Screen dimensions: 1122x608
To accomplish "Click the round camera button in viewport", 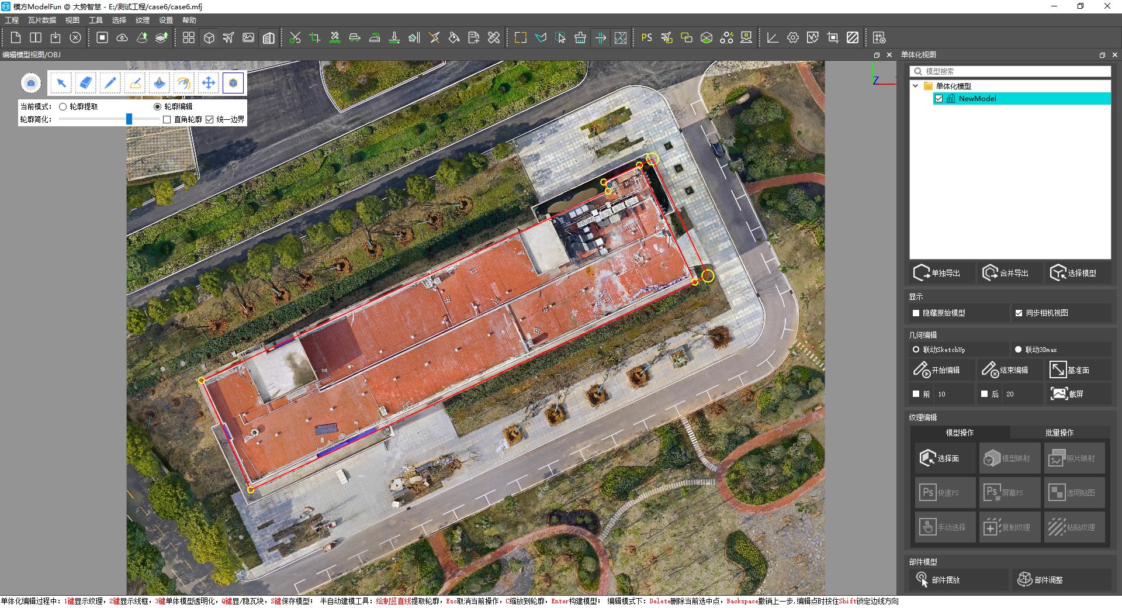I will 31,83.
